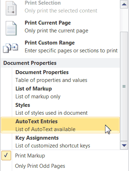Click the Print Current Page document icon
The image size is (129, 171).
pos(11,28)
